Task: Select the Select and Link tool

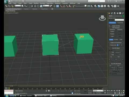Action: click(6, 6)
